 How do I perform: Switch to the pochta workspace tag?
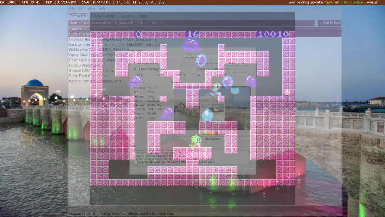coord(317,2)
